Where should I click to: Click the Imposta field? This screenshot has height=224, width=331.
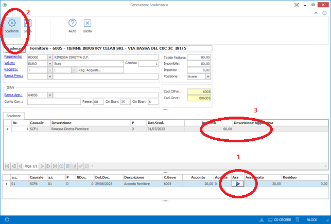[x=199, y=70]
